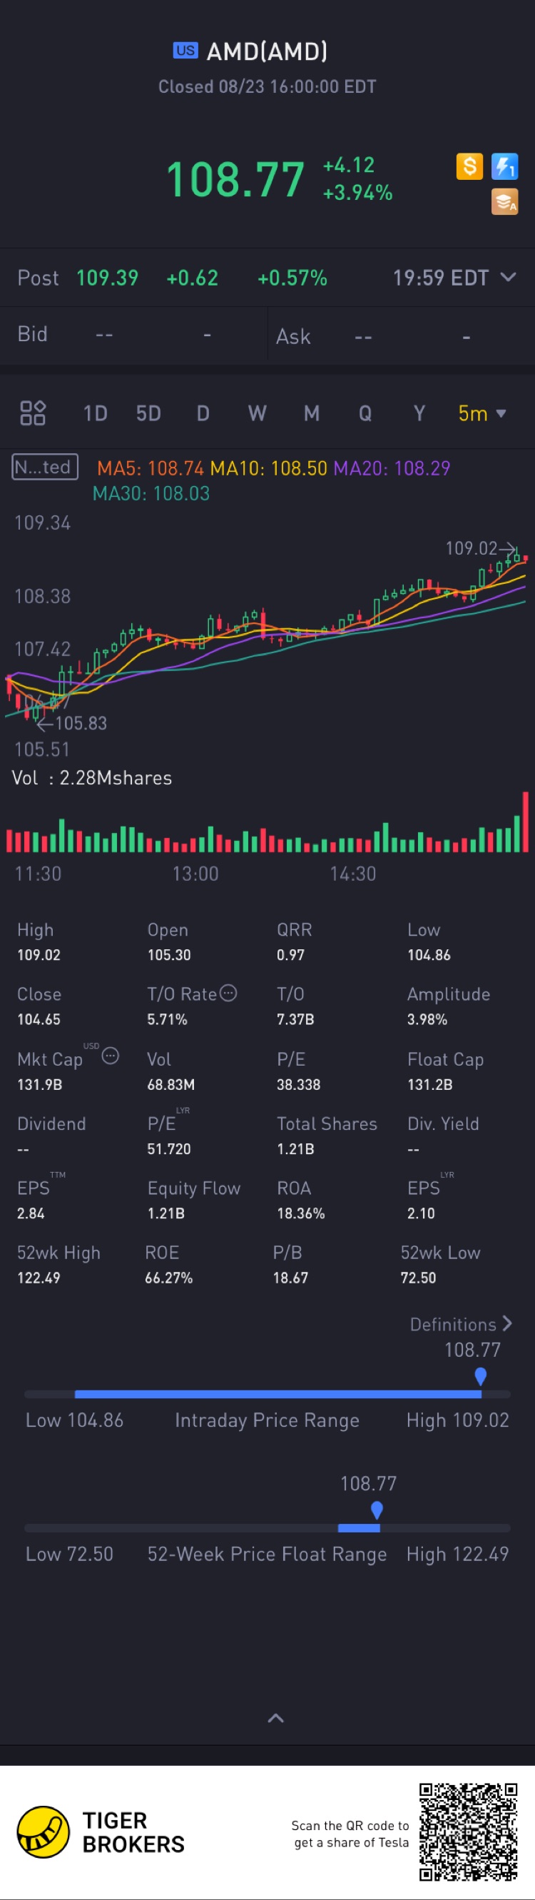Tap the tan stacked-layers badge
This screenshot has width=535, height=1900.
(x=505, y=201)
